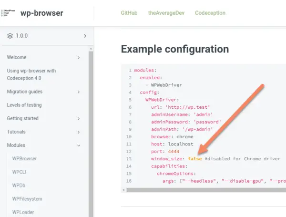
Task: Select Migration guides in sidebar
Action: pyautogui.click(x=25, y=92)
